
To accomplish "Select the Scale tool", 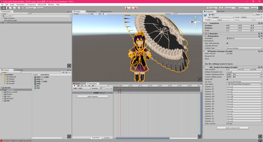I will [x=17, y=8].
